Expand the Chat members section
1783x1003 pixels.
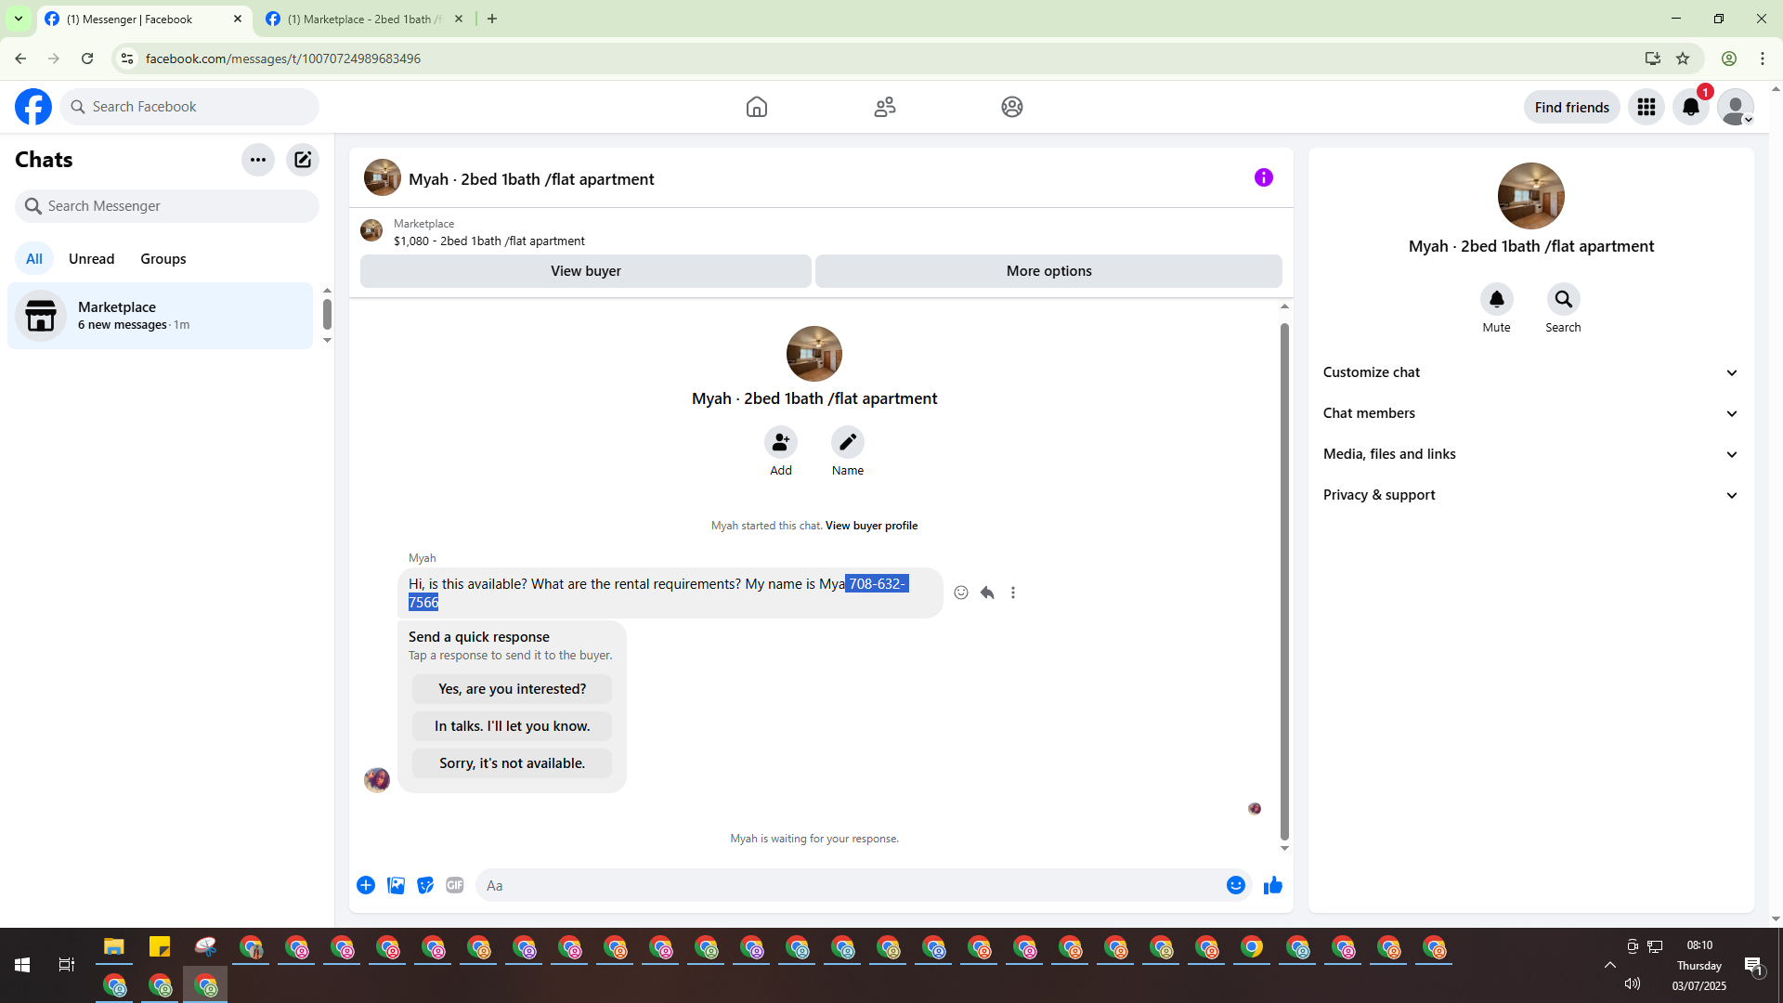1529,413
